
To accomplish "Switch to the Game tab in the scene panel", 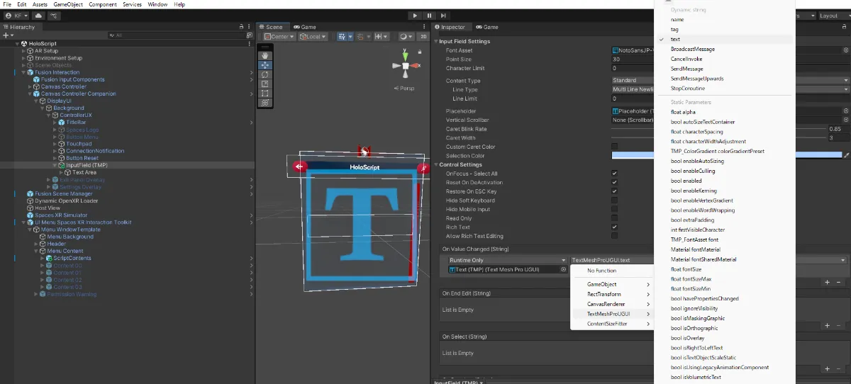I will pos(306,27).
